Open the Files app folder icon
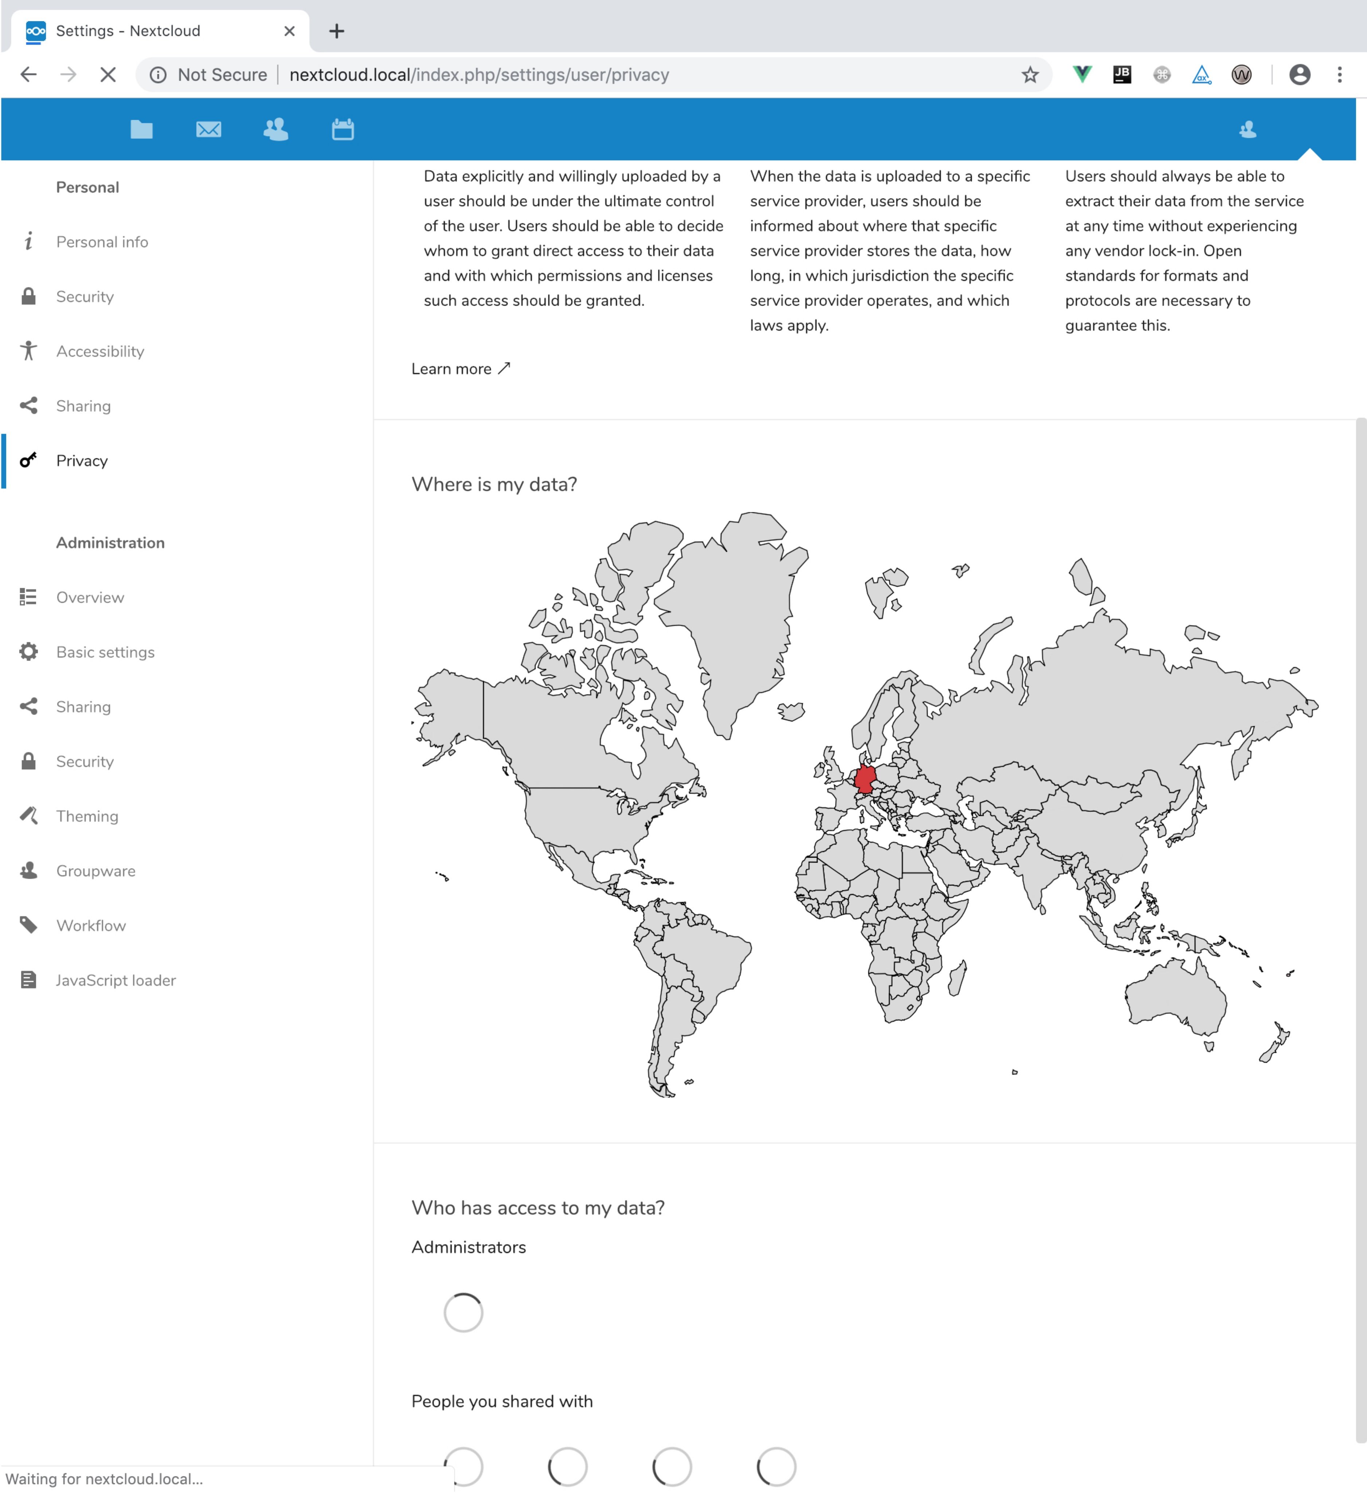1367x1493 pixels. click(x=141, y=130)
